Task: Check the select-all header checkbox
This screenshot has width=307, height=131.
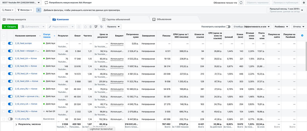Action: pyautogui.click(x=4, y=36)
